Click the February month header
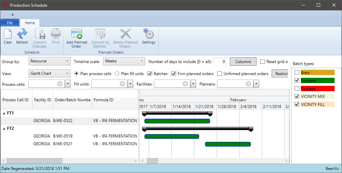This screenshot has height=173, width=342. pyautogui.click(x=259, y=100)
